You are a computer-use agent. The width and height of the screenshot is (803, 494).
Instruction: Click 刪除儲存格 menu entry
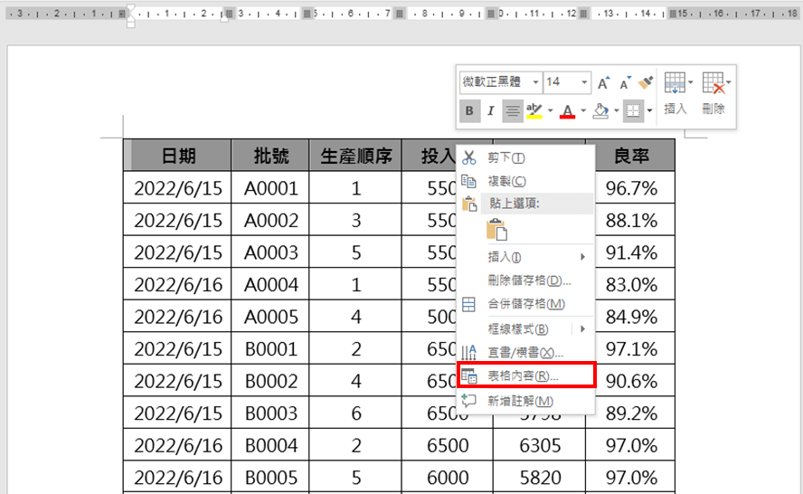pos(529,280)
